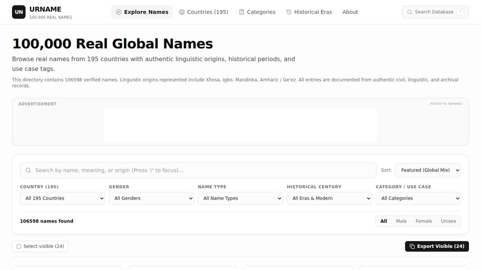Click the magnifier icon in Search Database
The width and height of the screenshot is (481, 270).
pos(409,12)
